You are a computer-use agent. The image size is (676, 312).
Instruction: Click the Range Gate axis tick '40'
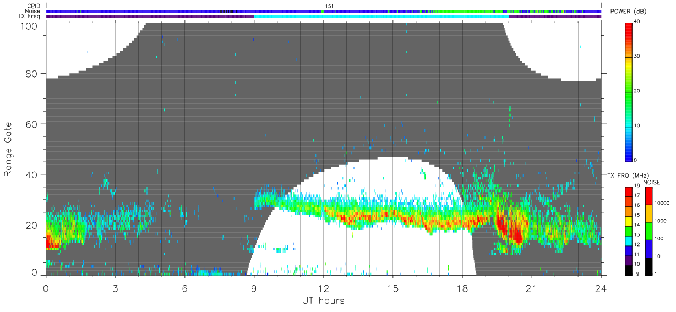(32, 174)
